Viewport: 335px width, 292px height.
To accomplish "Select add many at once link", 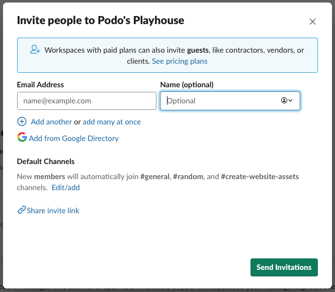I will coord(112,122).
